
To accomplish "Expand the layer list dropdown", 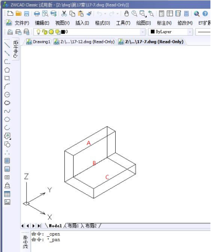I will (143, 32).
